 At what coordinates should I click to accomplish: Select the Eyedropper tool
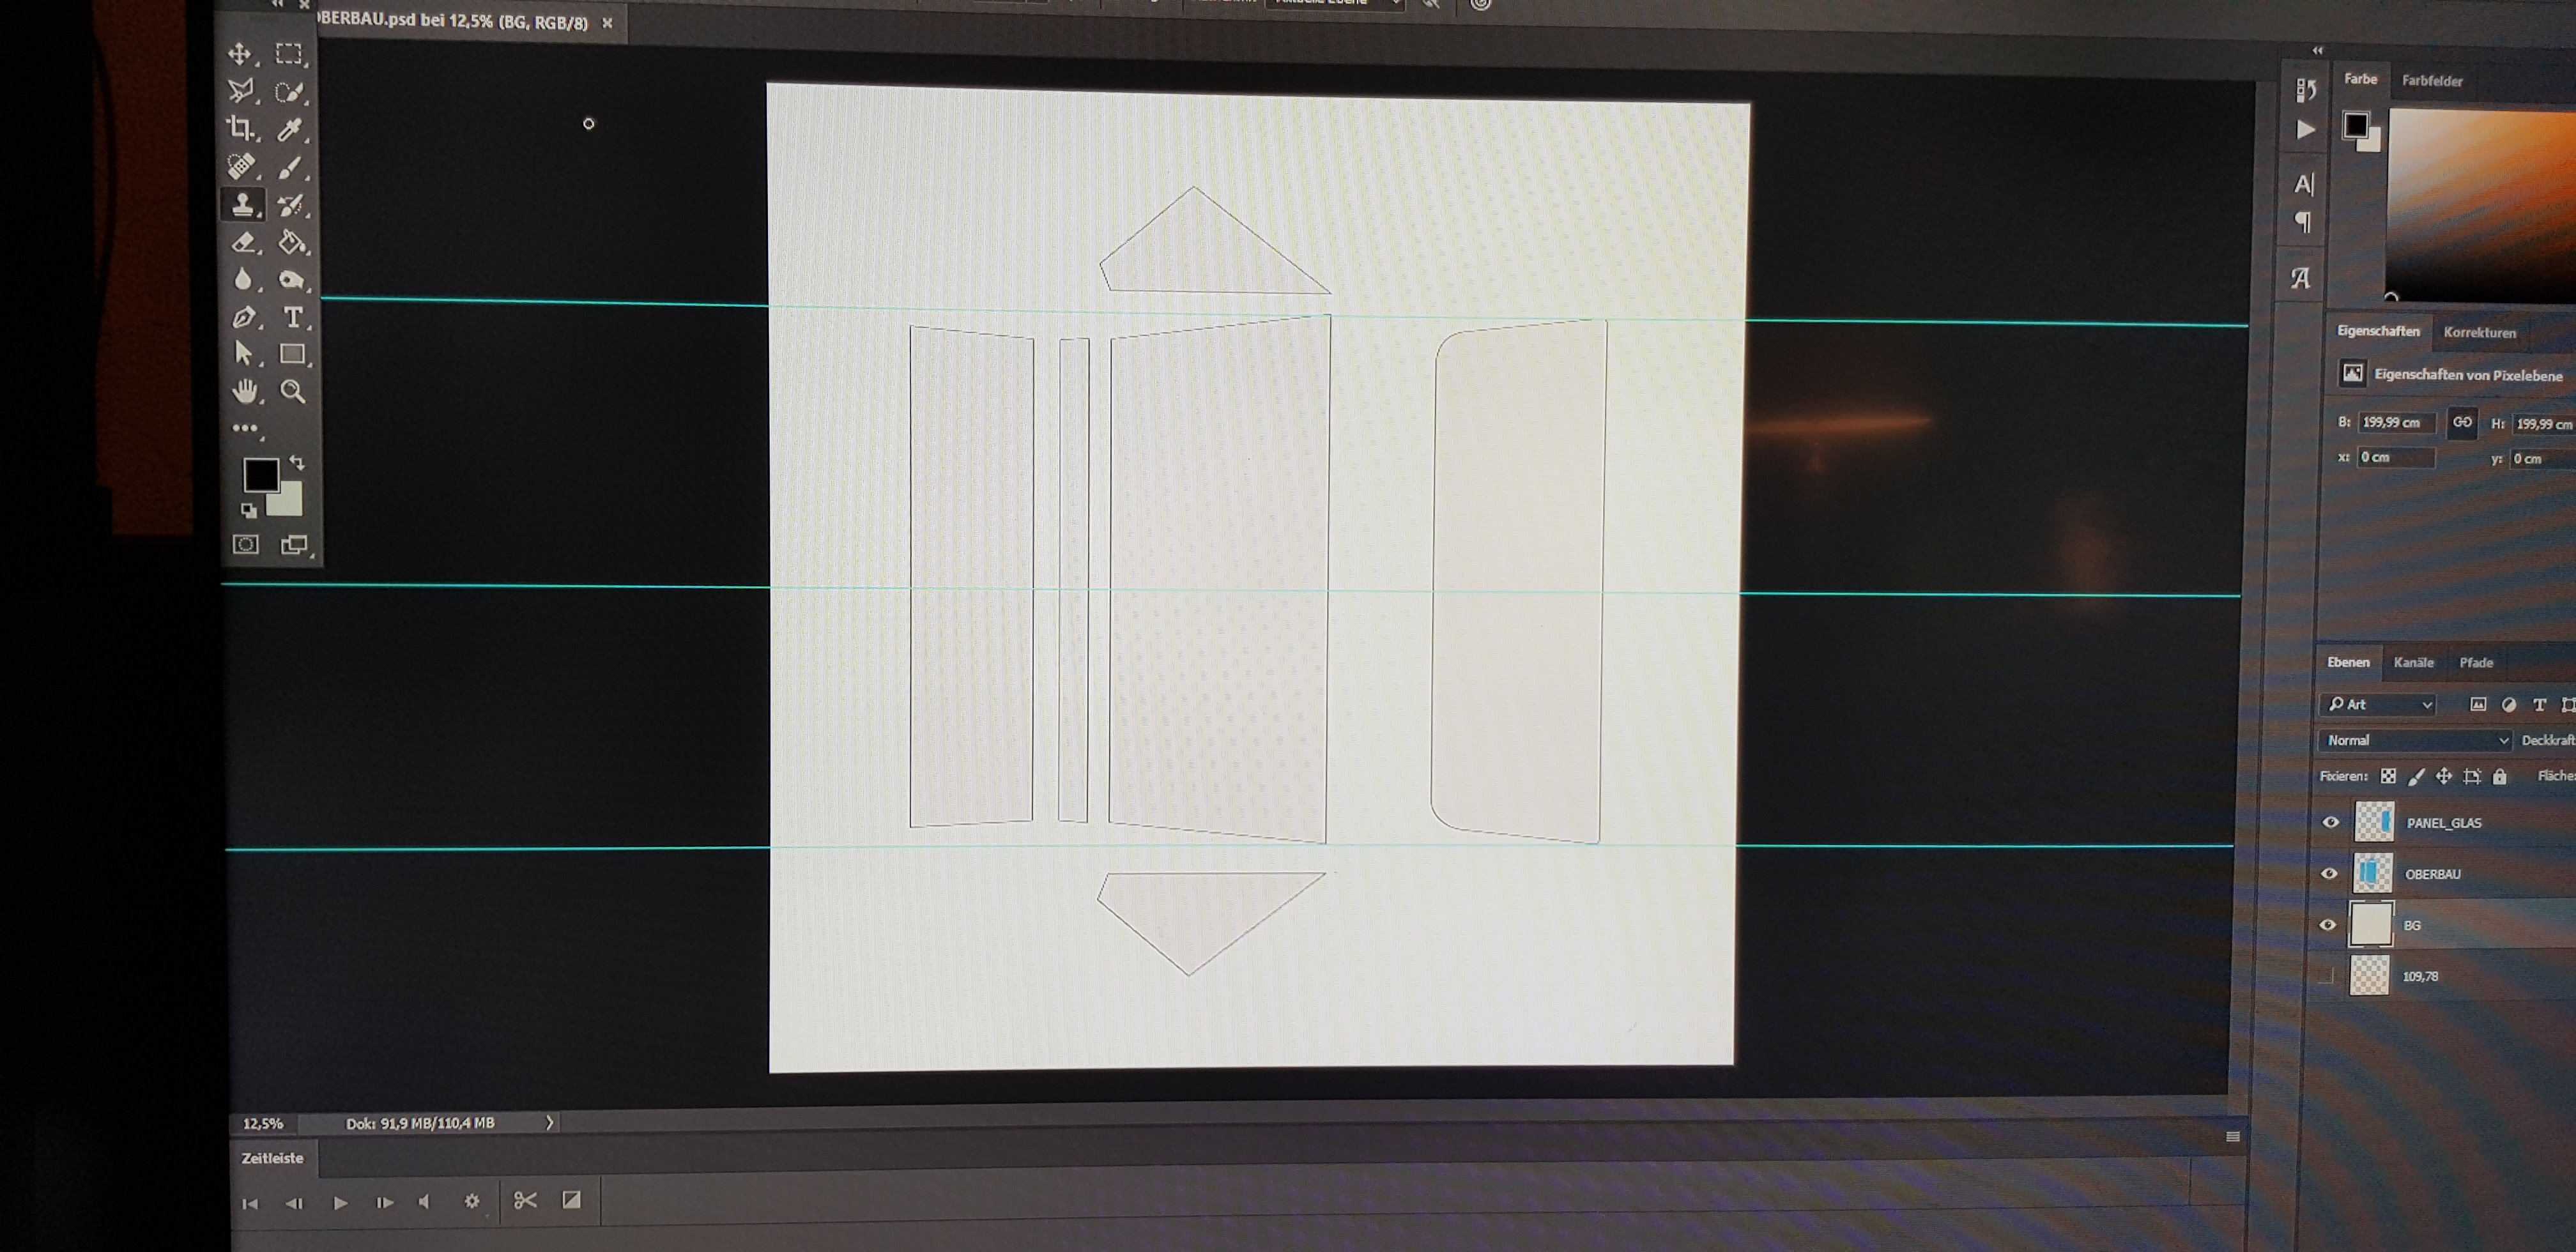pos(290,129)
